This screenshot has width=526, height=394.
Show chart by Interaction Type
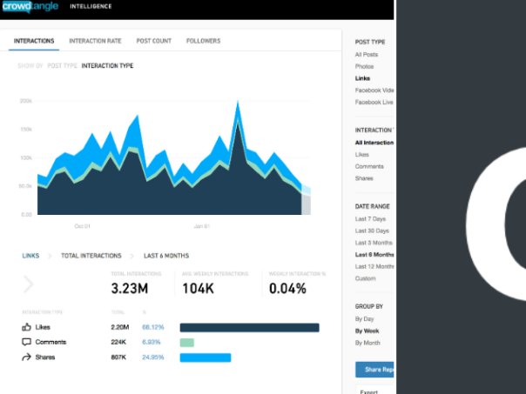click(x=107, y=65)
